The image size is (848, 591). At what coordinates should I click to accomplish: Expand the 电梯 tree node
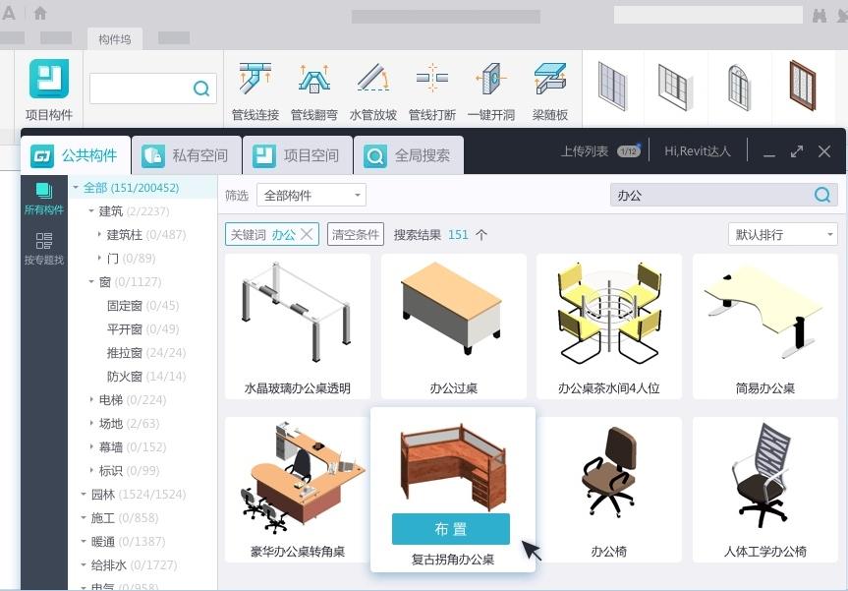pyautogui.click(x=91, y=399)
